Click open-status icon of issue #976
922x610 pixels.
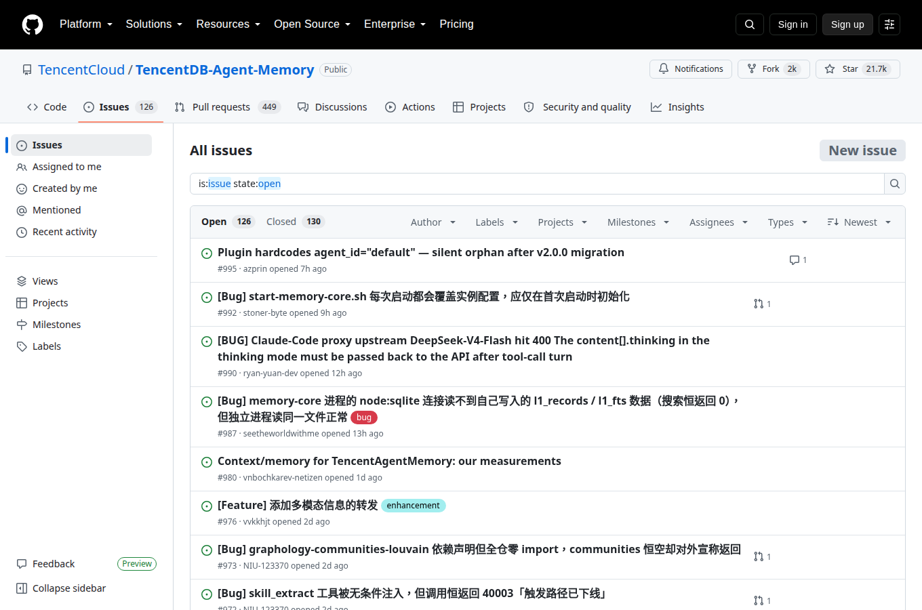[207, 506]
